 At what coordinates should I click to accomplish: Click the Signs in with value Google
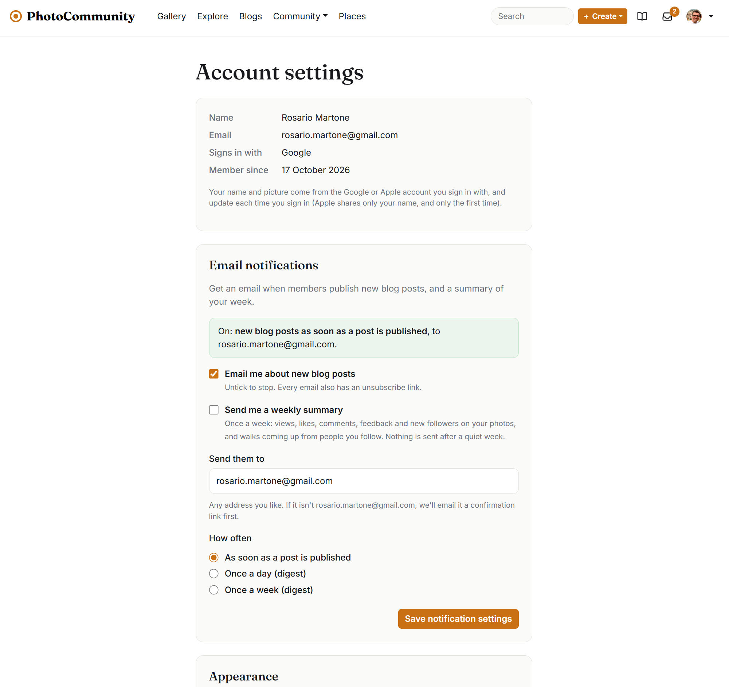coord(296,153)
